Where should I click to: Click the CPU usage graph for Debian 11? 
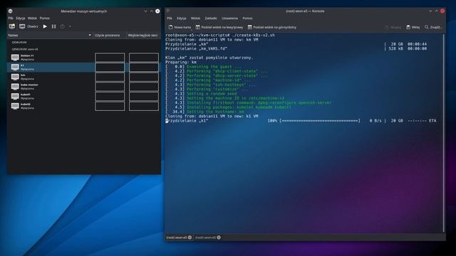(110, 58)
